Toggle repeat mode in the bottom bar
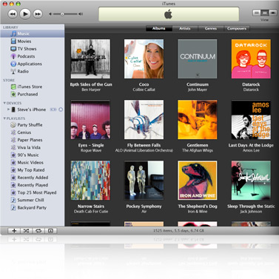 (x=38, y=231)
